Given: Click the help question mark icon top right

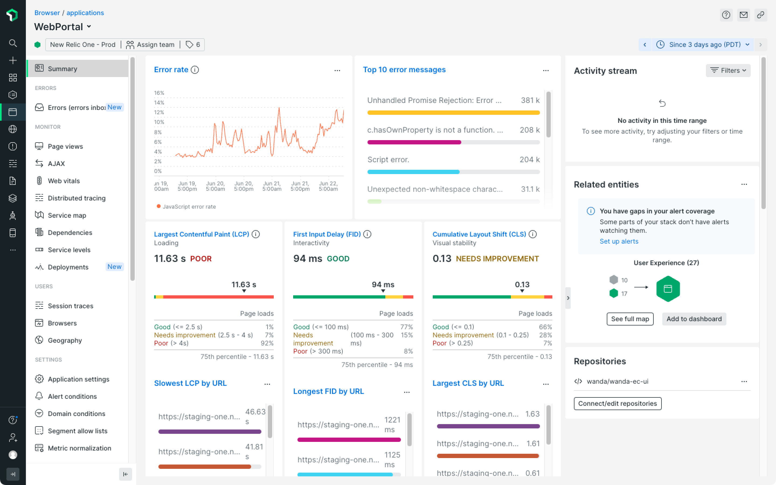Looking at the screenshot, I should click(726, 15).
